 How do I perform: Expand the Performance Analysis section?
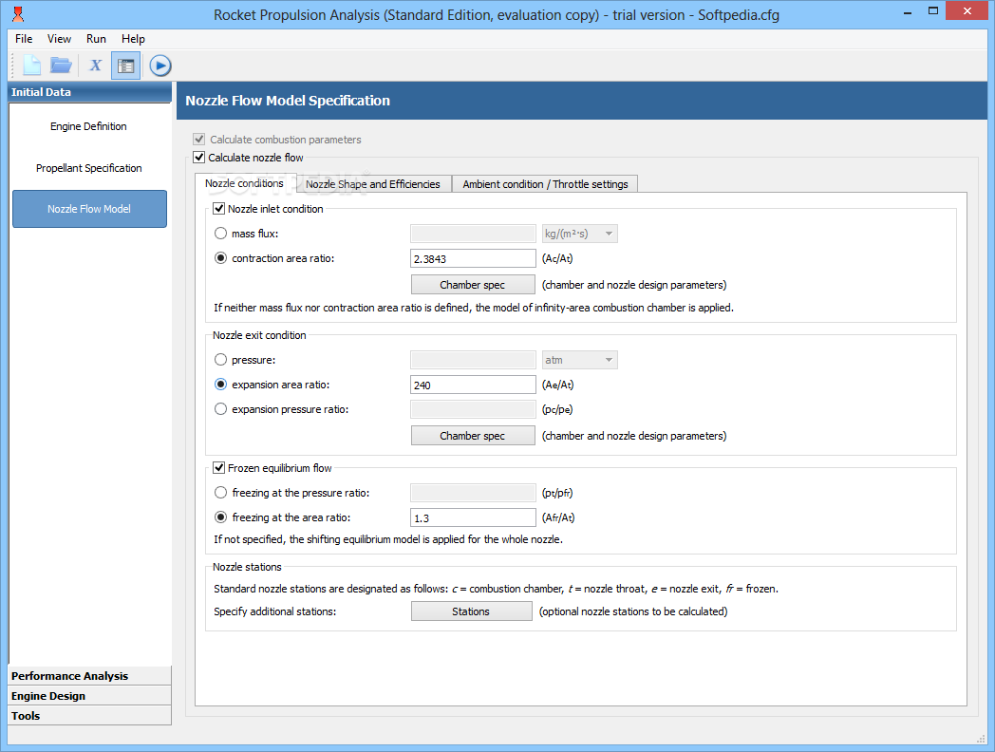coord(89,676)
